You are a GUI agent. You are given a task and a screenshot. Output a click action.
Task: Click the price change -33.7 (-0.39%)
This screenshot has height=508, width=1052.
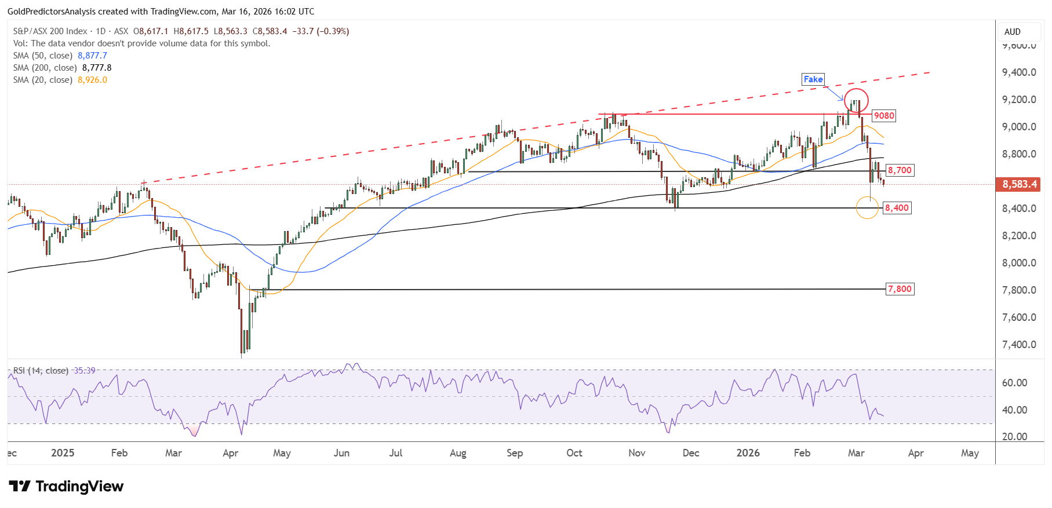[x=321, y=31]
